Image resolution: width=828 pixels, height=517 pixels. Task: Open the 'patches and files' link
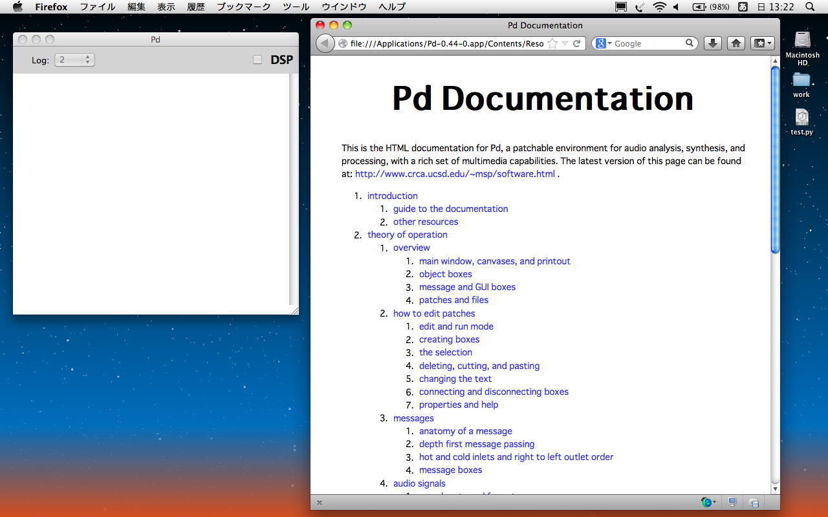453,300
